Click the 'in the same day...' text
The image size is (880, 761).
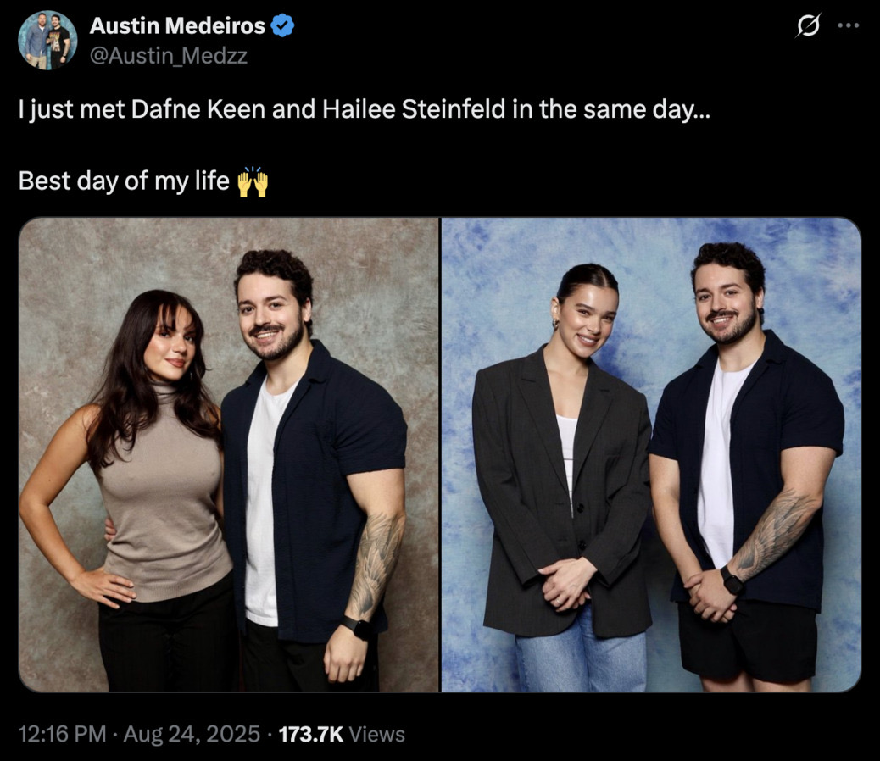[611, 110]
